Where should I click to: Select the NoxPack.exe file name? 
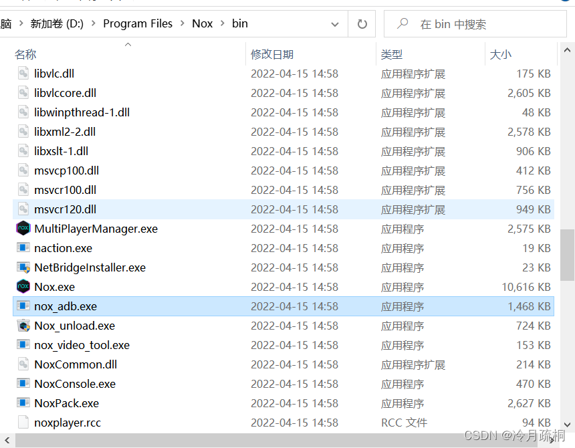(66, 403)
